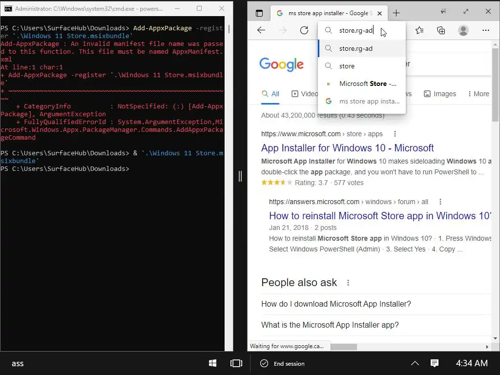
Task: Open the Edge profile avatar
Action: point(463,30)
